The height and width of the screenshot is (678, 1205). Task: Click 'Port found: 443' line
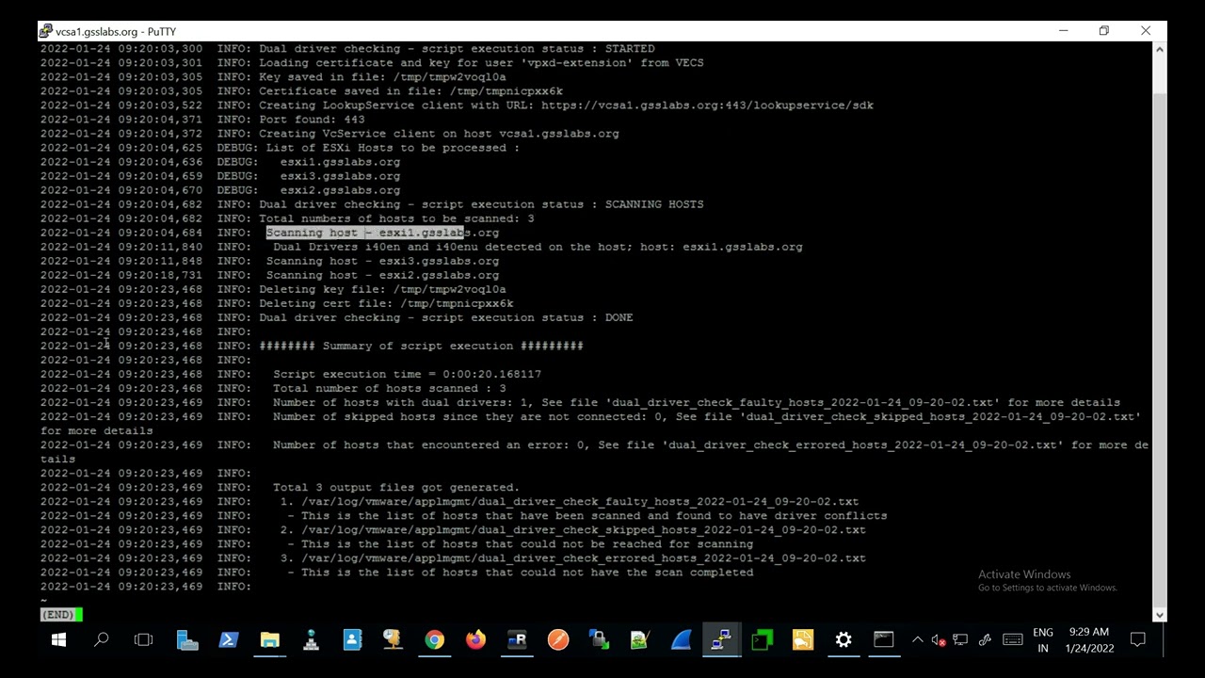(x=312, y=120)
